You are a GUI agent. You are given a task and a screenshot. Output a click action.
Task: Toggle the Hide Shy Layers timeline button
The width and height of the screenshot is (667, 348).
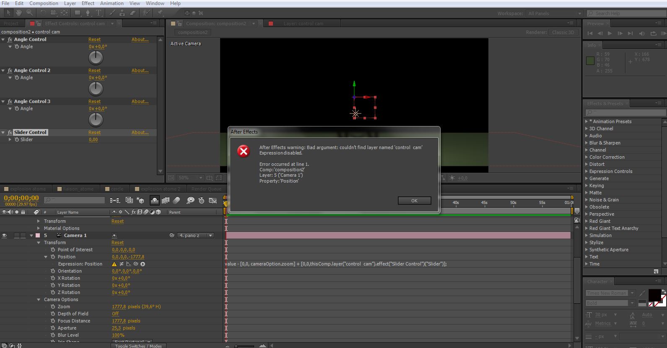coord(155,200)
